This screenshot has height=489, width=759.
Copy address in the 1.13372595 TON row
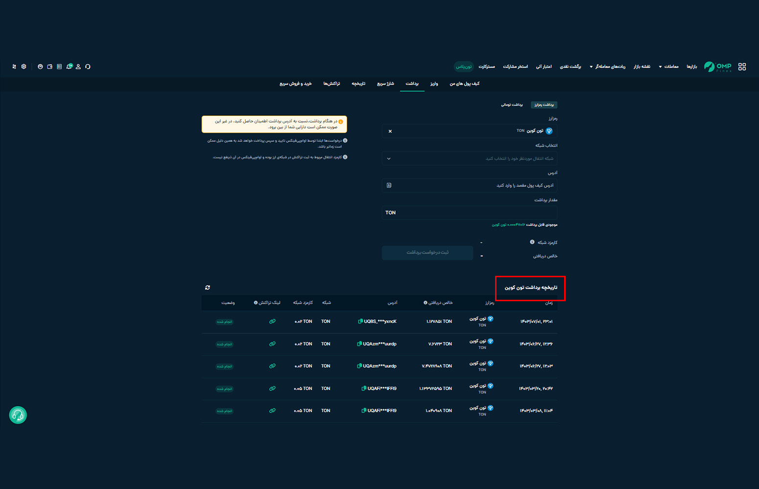(364, 388)
